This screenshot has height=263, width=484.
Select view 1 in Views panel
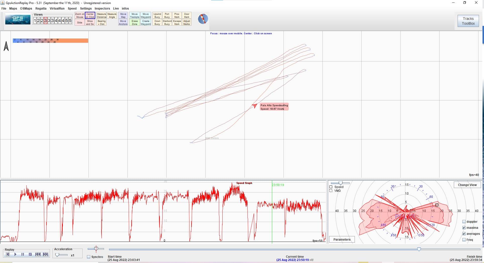coord(35,21)
